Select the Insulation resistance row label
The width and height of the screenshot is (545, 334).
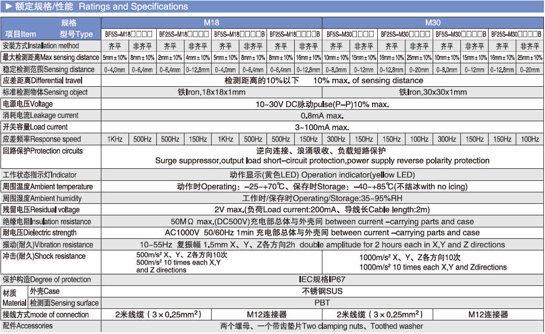point(50,222)
